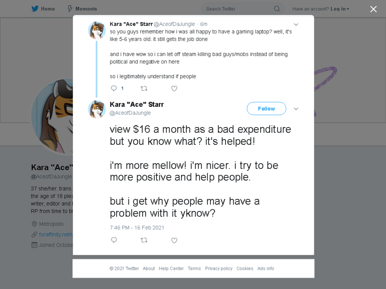Click the avatar on the main tweet

pyautogui.click(x=97, y=109)
